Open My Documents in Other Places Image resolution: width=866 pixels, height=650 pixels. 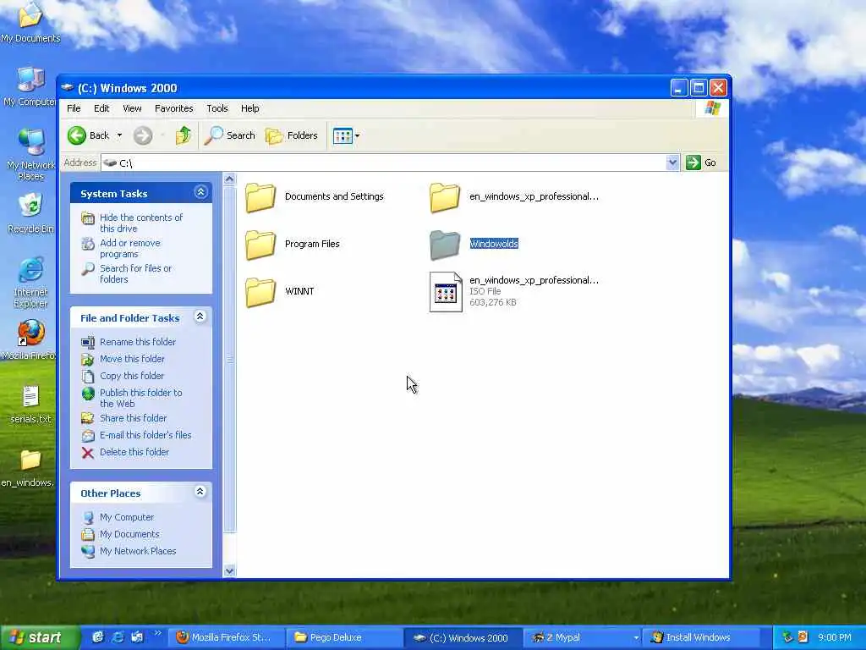(x=129, y=534)
